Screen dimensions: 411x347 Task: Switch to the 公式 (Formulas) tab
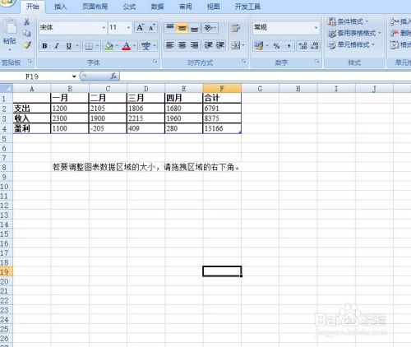click(129, 7)
